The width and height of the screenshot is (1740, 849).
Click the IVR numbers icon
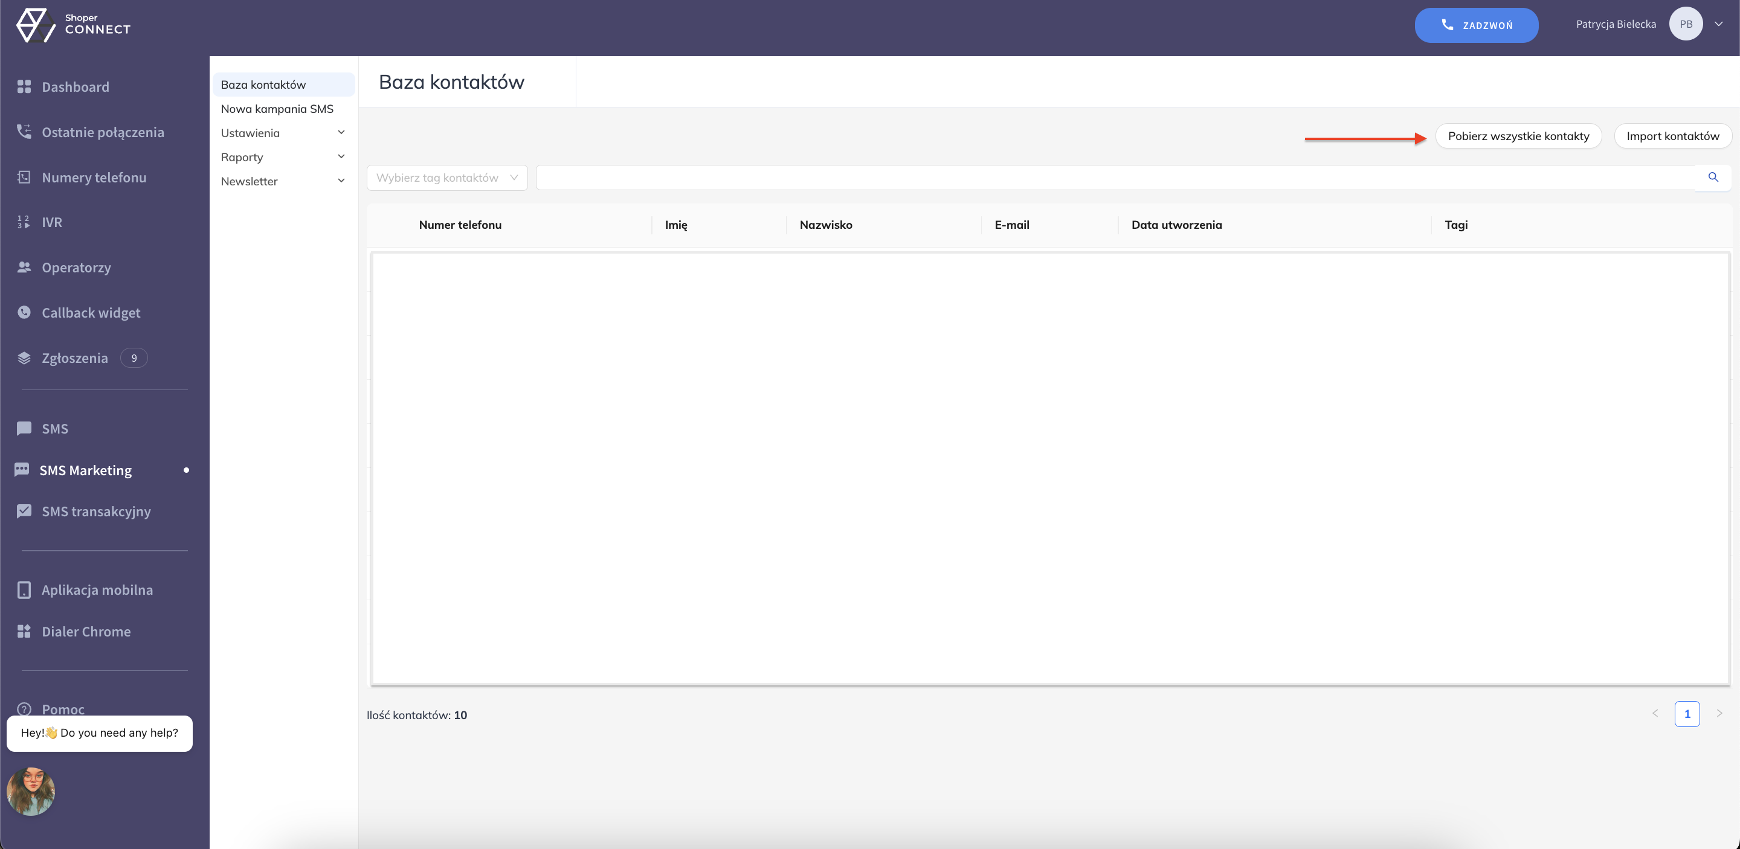point(24,222)
